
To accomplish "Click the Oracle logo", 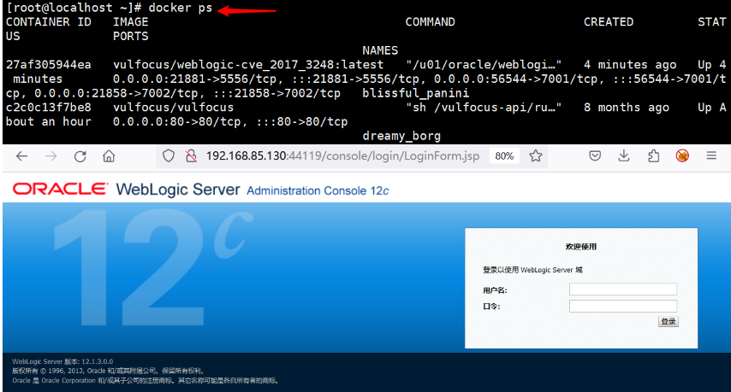I will 60,189.
